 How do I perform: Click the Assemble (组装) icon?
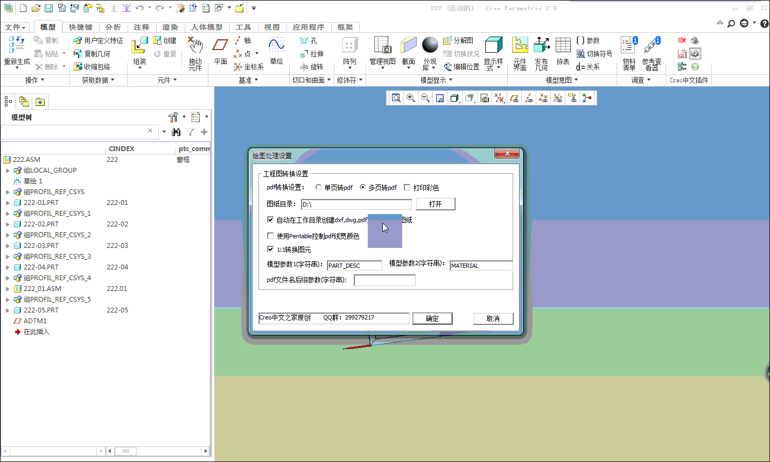coord(139,46)
